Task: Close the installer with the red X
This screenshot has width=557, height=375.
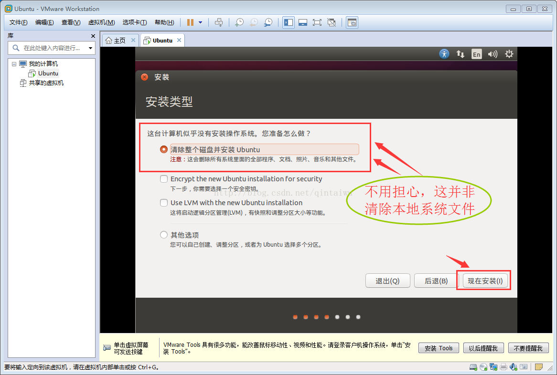Action: [144, 77]
